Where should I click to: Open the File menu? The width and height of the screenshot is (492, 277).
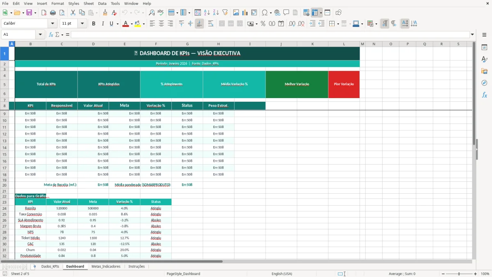tap(5, 3)
